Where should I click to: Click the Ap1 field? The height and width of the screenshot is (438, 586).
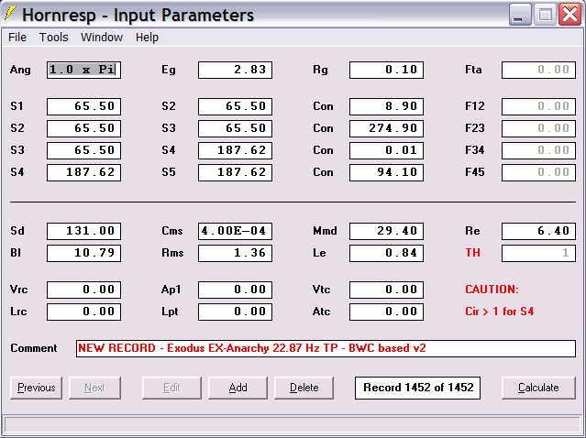235,290
